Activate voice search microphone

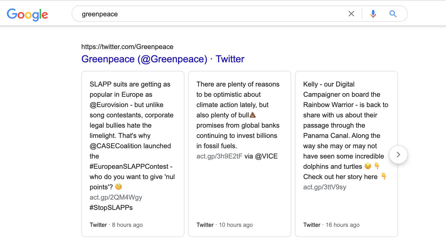373,14
